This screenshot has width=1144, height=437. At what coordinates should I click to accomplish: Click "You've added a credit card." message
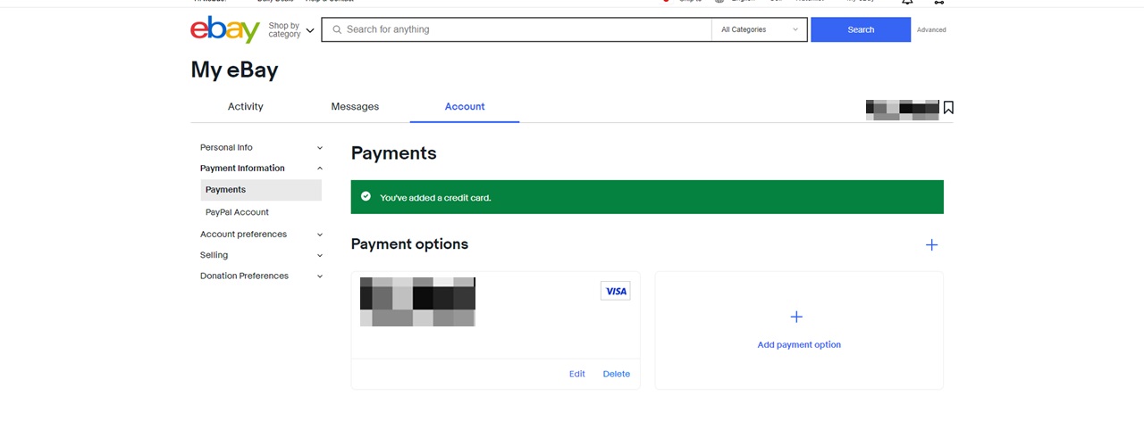(435, 197)
